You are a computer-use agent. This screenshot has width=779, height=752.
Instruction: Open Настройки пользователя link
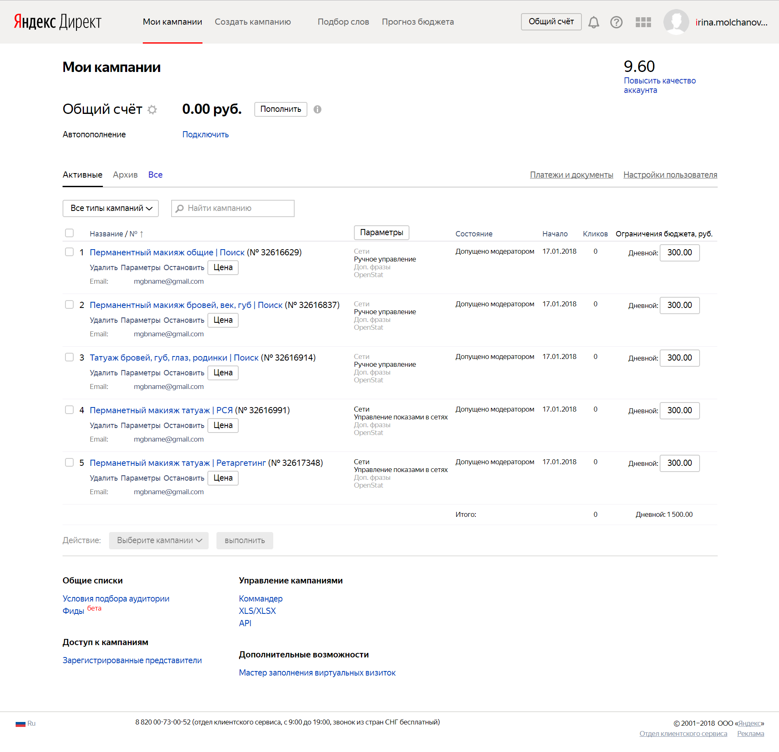pyautogui.click(x=670, y=175)
